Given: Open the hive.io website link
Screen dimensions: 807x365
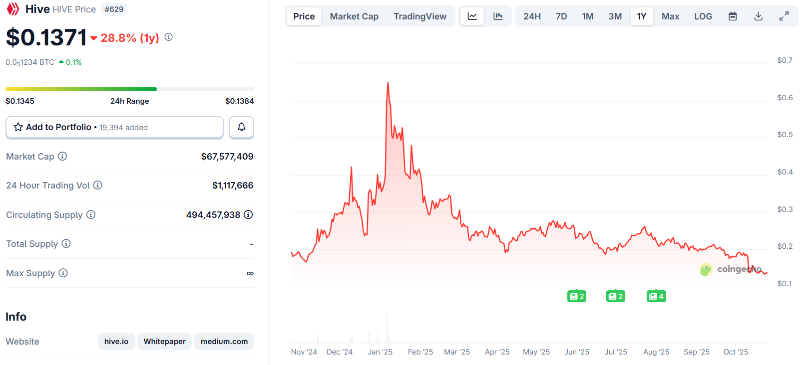Looking at the screenshot, I should pyautogui.click(x=116, y=342).
